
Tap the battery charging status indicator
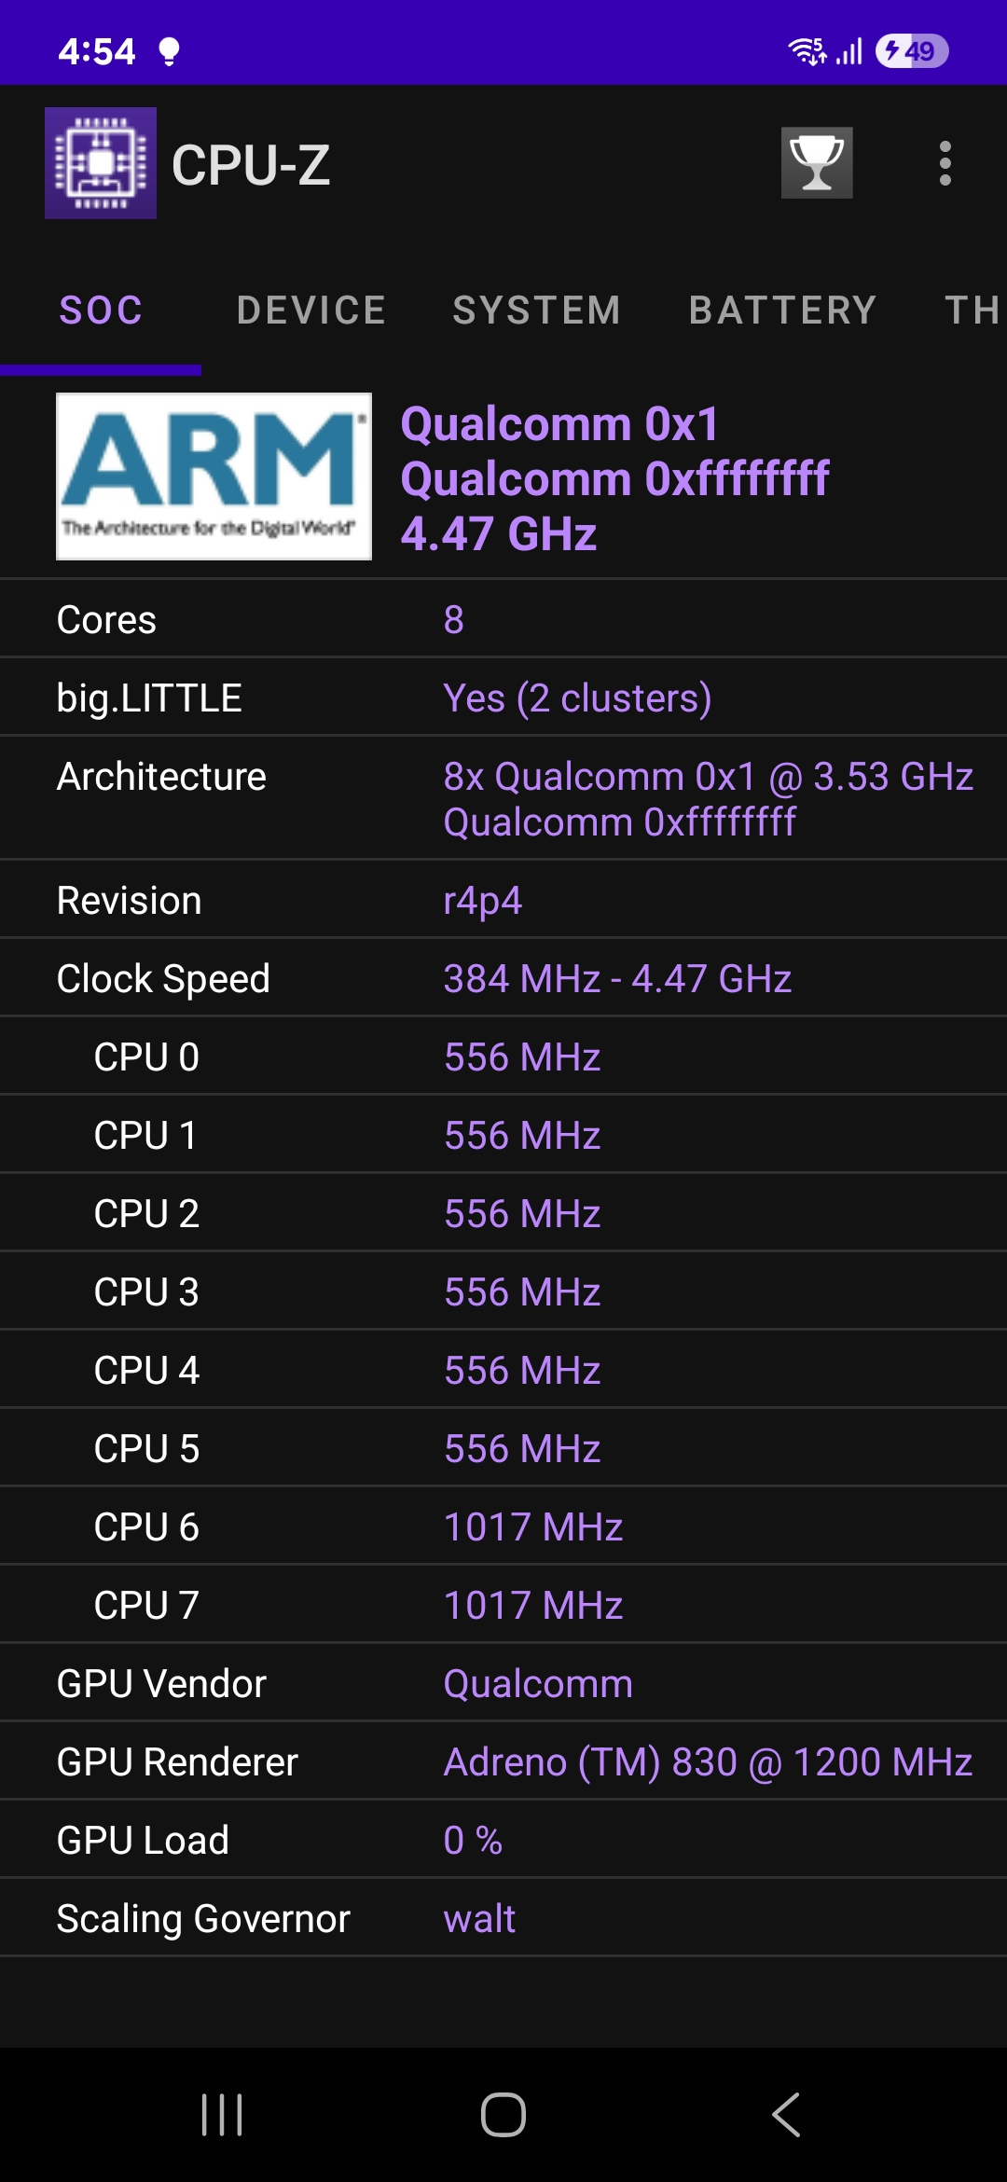911,51
